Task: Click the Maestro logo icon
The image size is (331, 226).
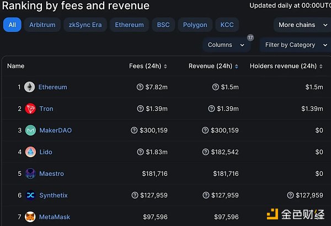Action: (29, 174)
